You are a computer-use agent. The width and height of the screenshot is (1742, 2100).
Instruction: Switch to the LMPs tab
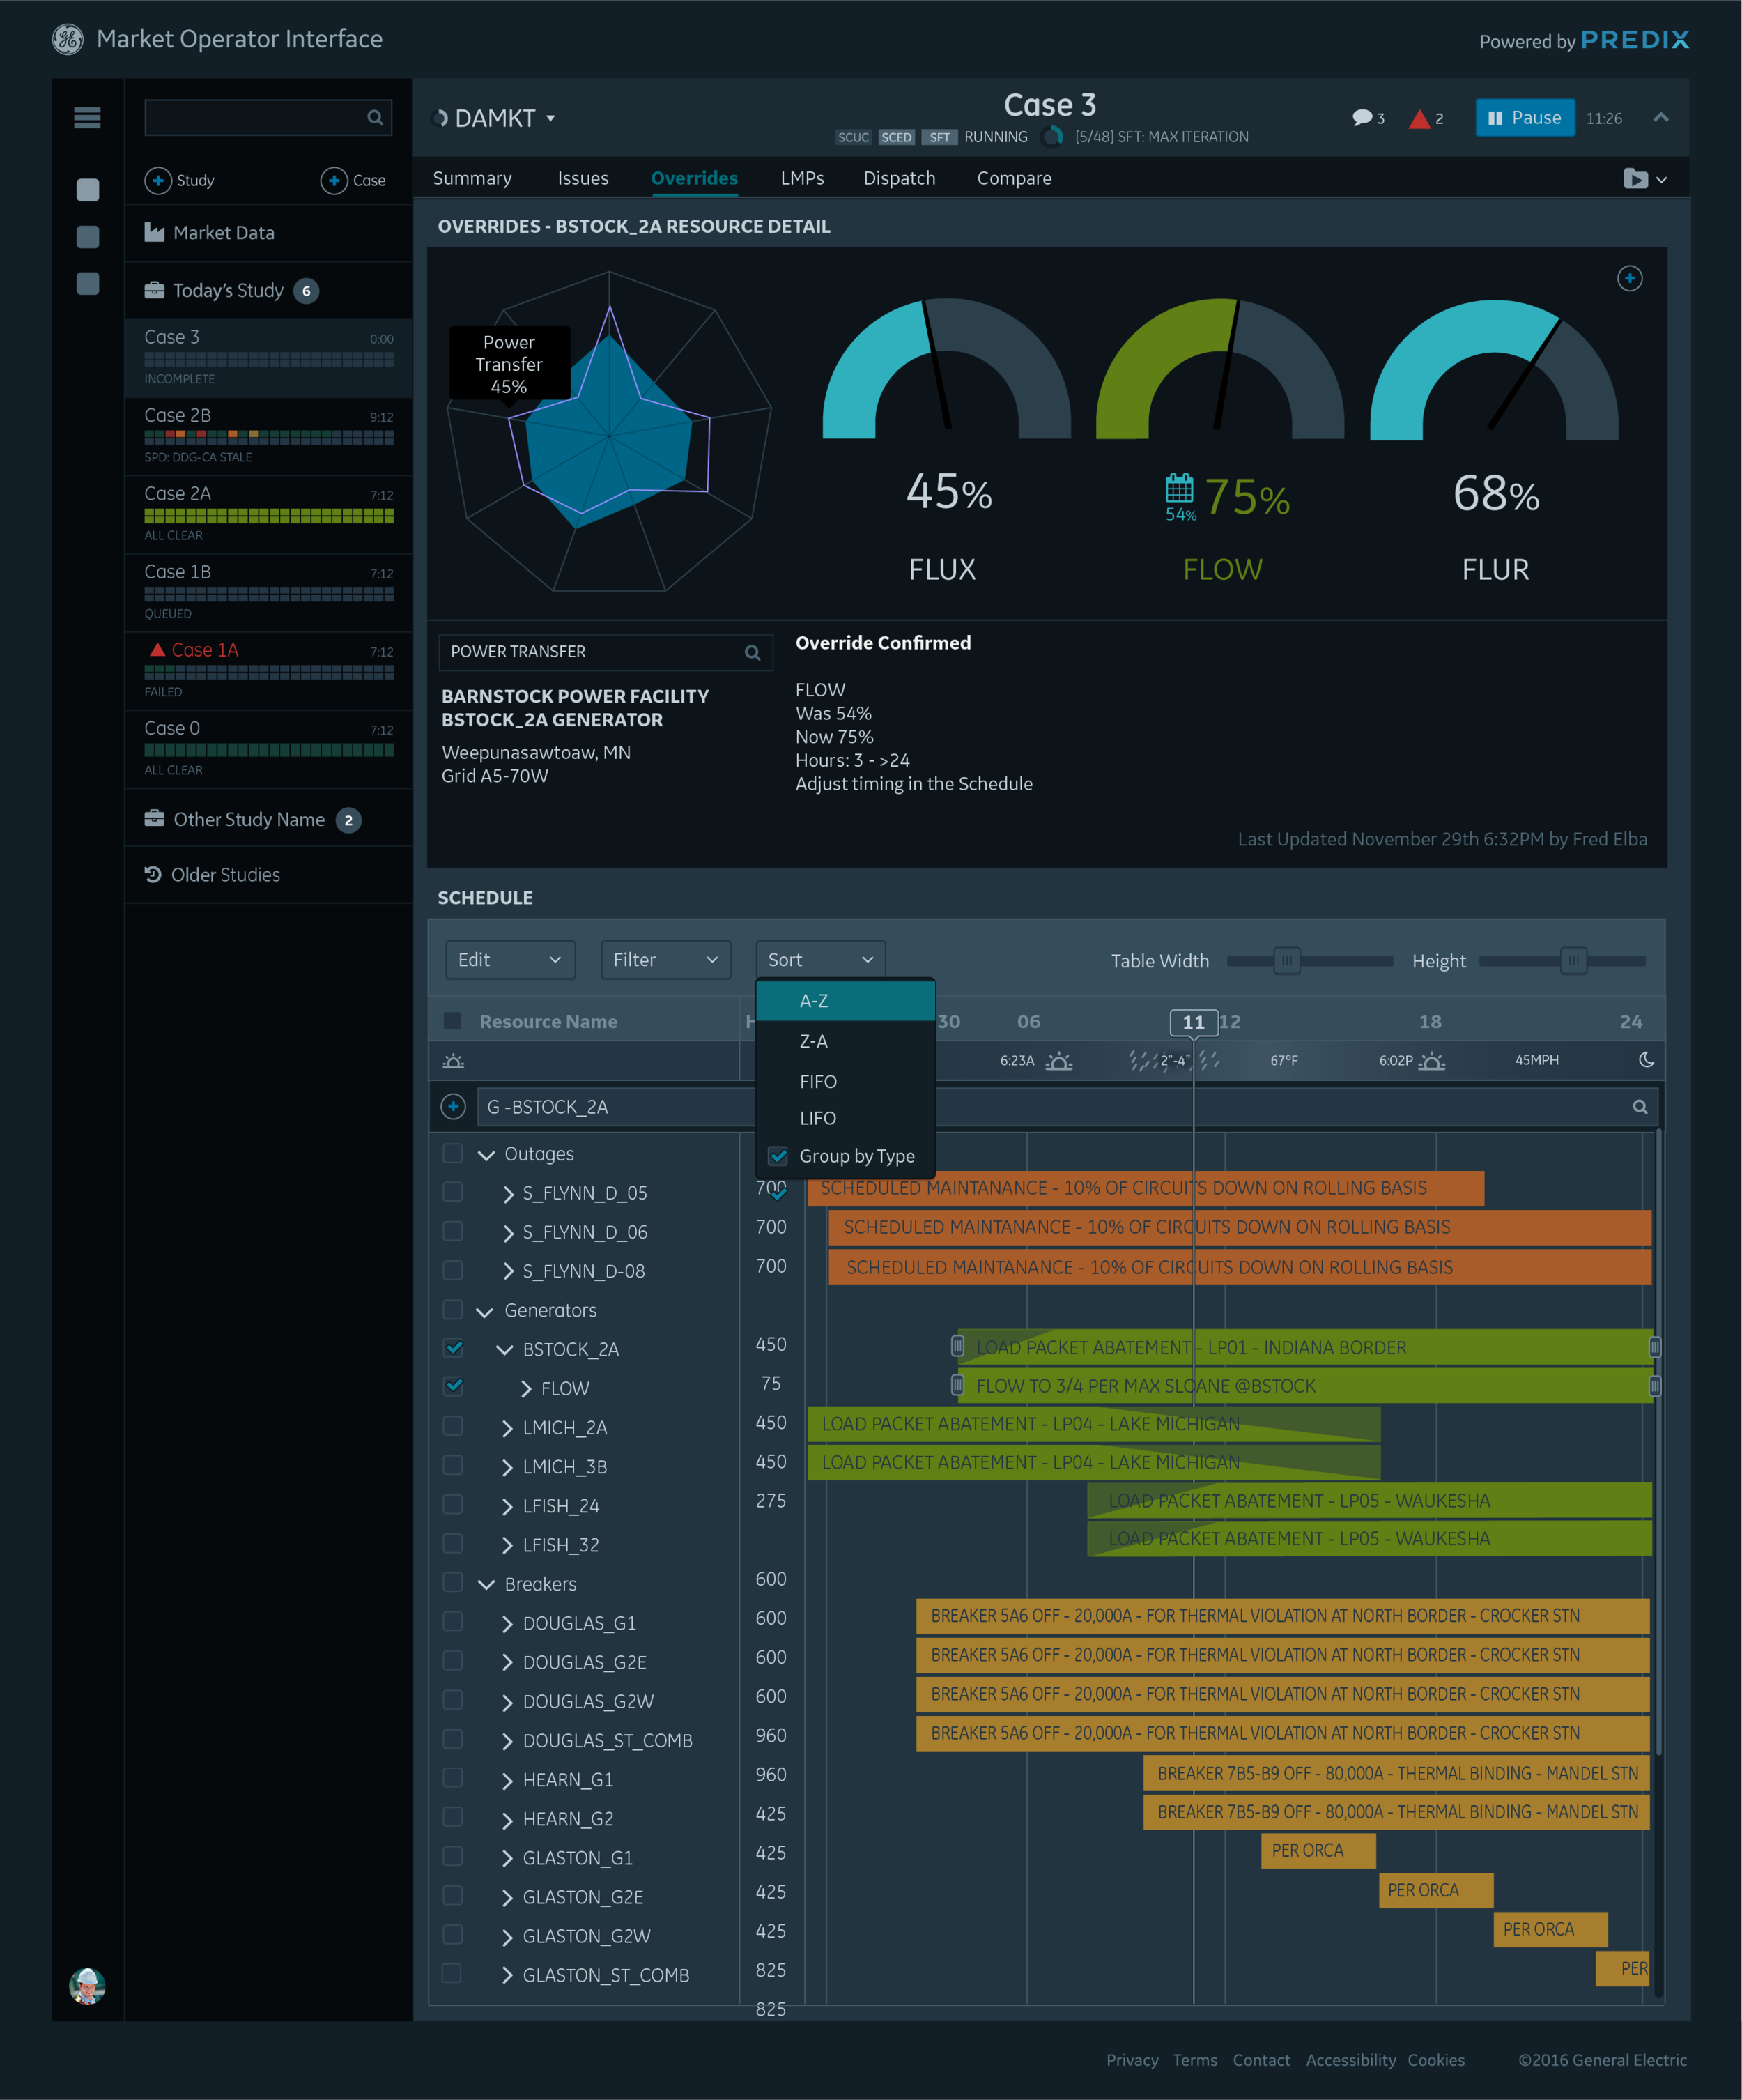click(x=802, y=178)
